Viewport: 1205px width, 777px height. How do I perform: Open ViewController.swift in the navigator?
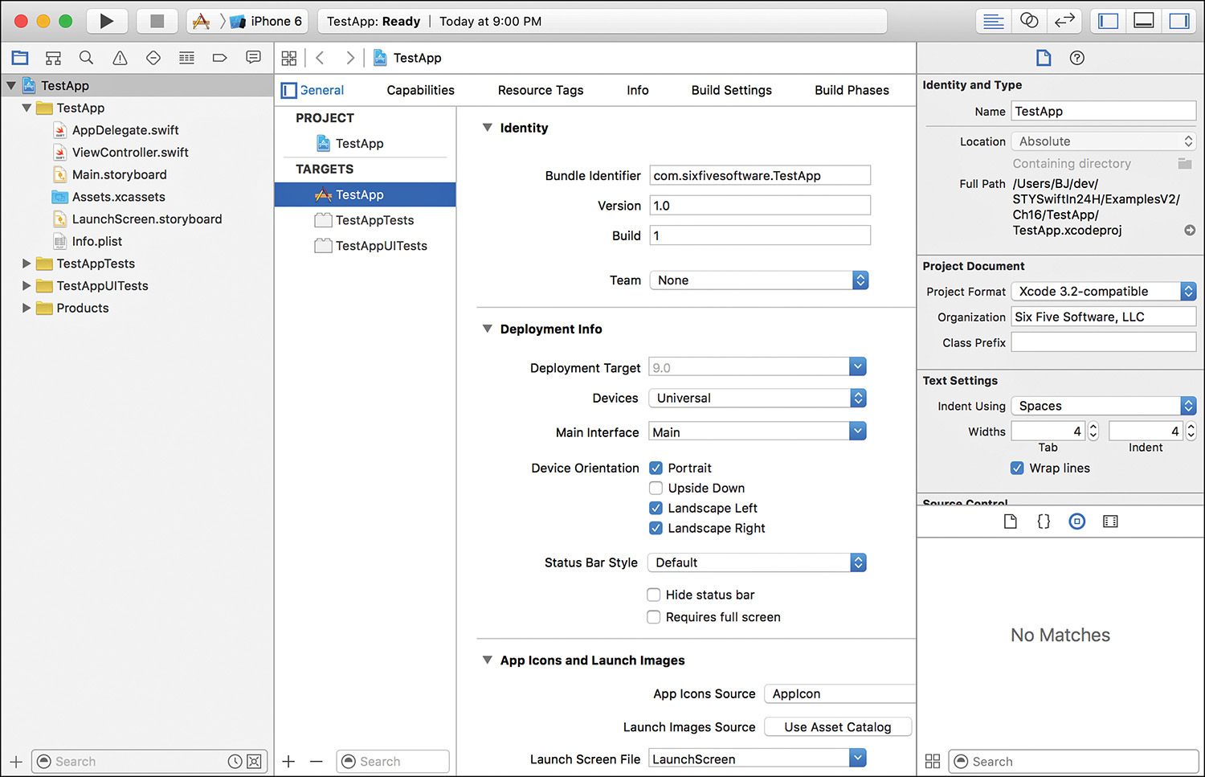point(130,152)
